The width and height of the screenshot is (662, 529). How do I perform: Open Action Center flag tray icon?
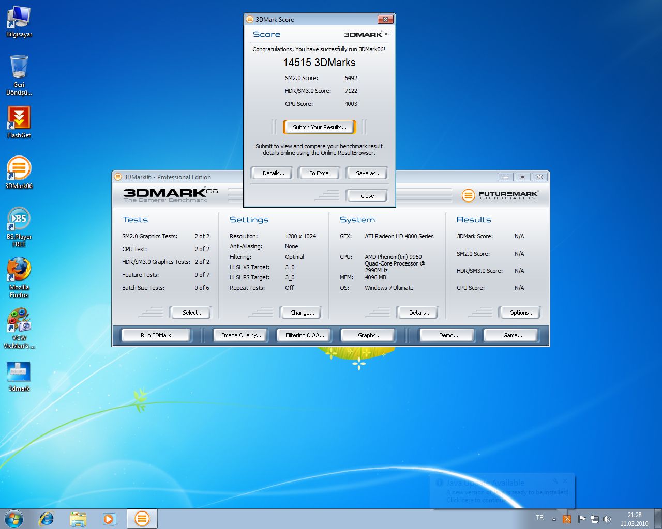(x=582, y=519)
